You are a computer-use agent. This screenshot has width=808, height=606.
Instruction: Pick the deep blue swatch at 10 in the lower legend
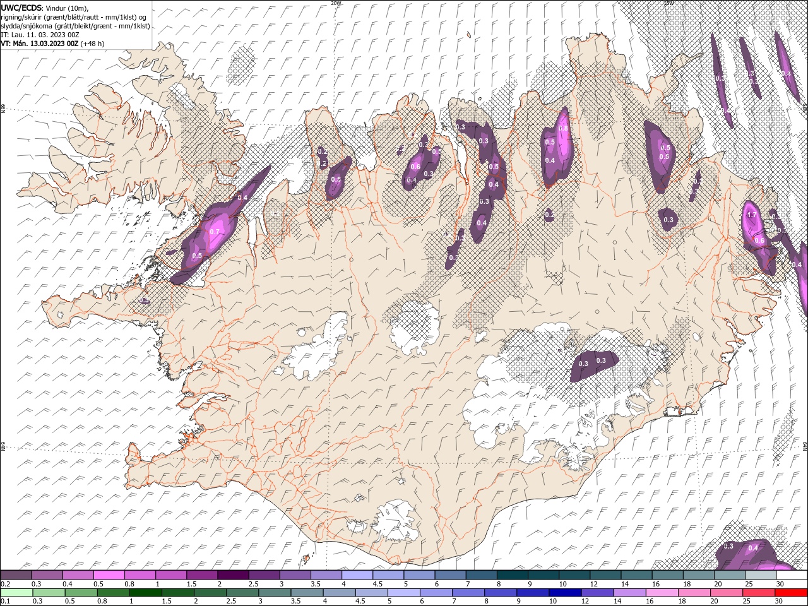coord(564,592)
